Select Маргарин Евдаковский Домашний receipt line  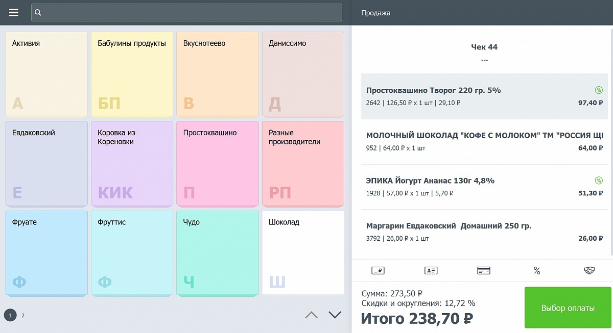(x=485, y=232)
